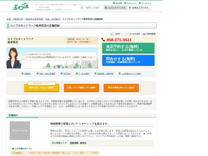The width and height of the screenshot is (208, 156).
Task: Click yellow 物件を探してほしい(無料) button
Action: tap(42, 88)
